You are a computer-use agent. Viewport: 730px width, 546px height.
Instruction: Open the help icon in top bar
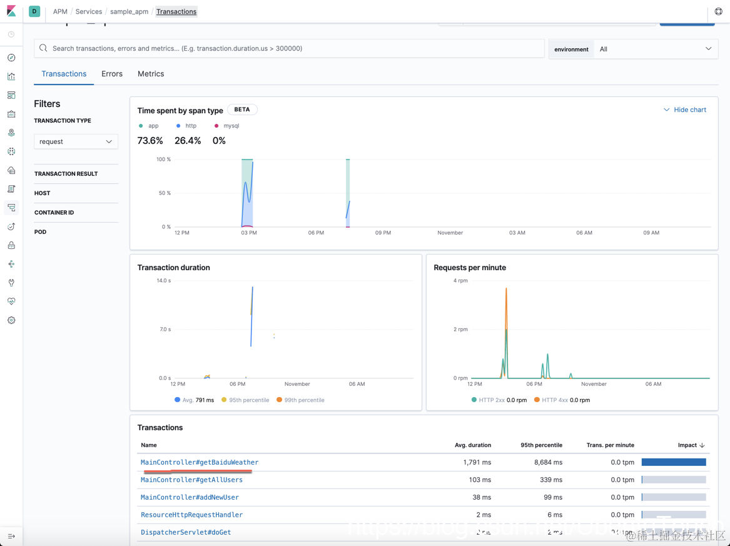718,11
